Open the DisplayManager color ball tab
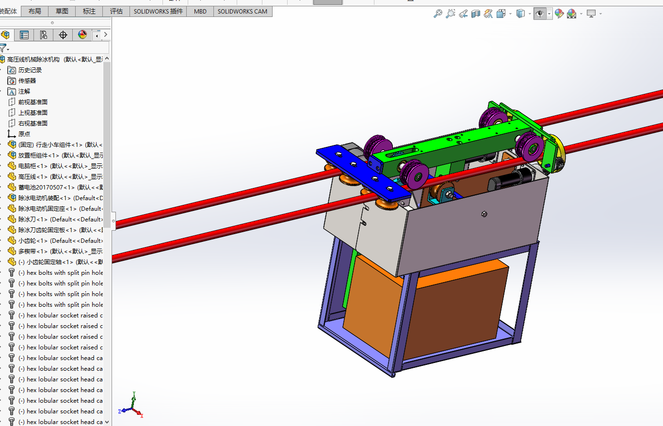This screenshot has width=663, height=426. point(82,35)
